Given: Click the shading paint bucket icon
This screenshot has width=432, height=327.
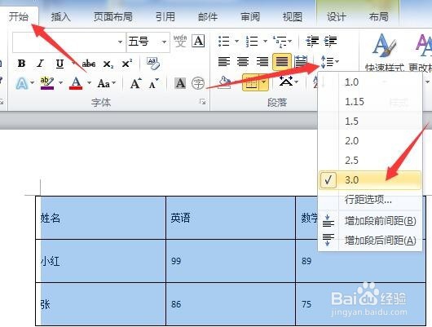Looking at the screenshot, I should click(x=225, y=82).
